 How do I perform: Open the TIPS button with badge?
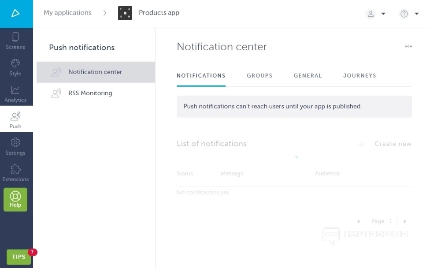tap(19, 257)
